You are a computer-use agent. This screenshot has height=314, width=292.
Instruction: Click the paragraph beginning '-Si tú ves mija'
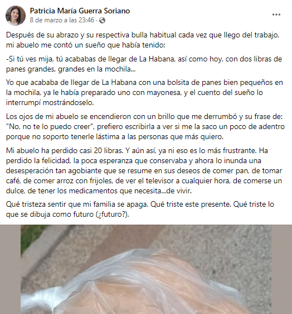[144, 64]
